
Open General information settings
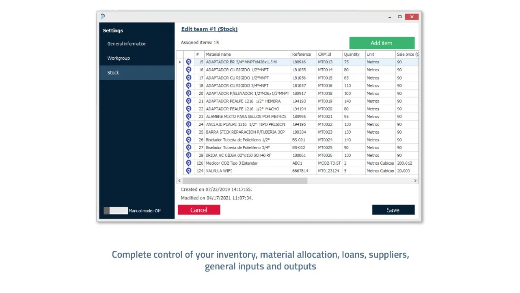137,44
